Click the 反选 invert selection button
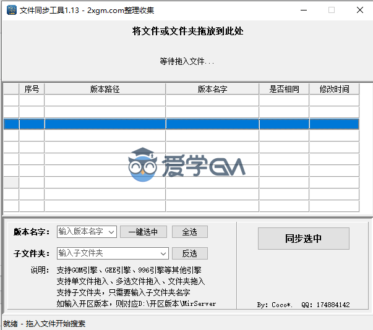 point(189,253)
